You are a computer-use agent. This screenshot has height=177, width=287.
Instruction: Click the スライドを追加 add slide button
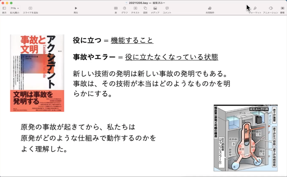(x=30, y=8)
